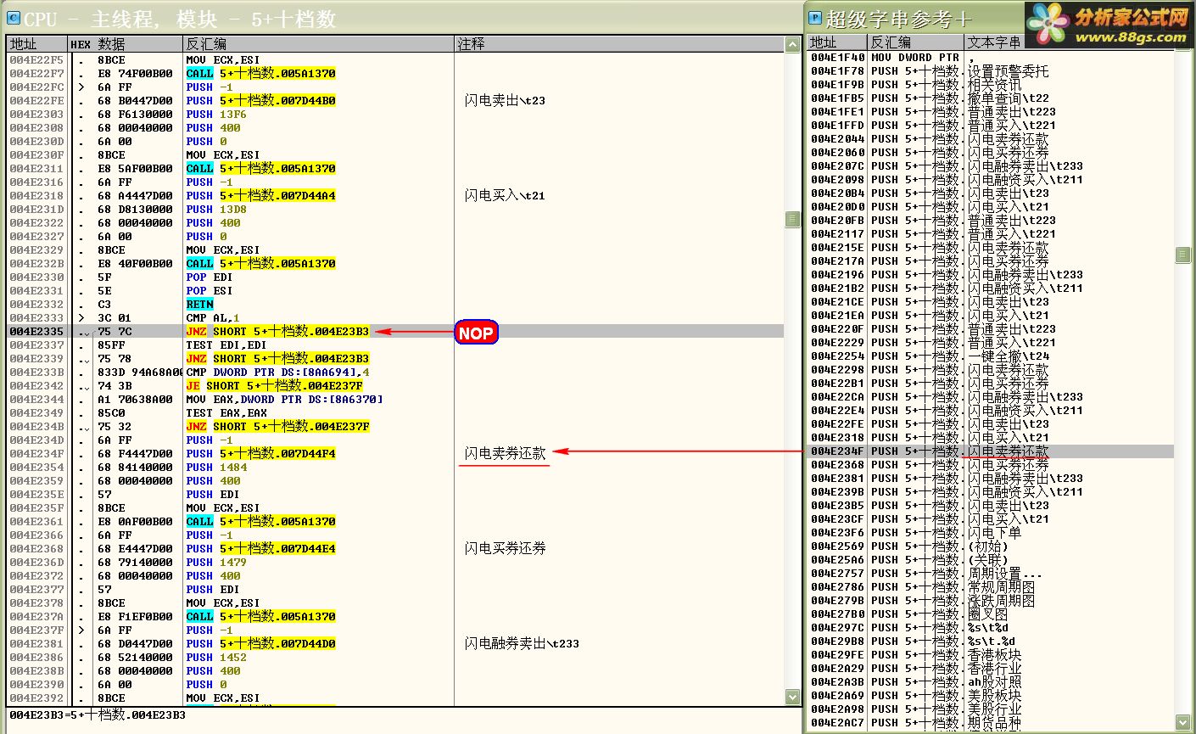The width and height of the screenshot is (1196, 734).
Task: Click the 超级字串参考 window's P icon
Action: coord(815,19)
